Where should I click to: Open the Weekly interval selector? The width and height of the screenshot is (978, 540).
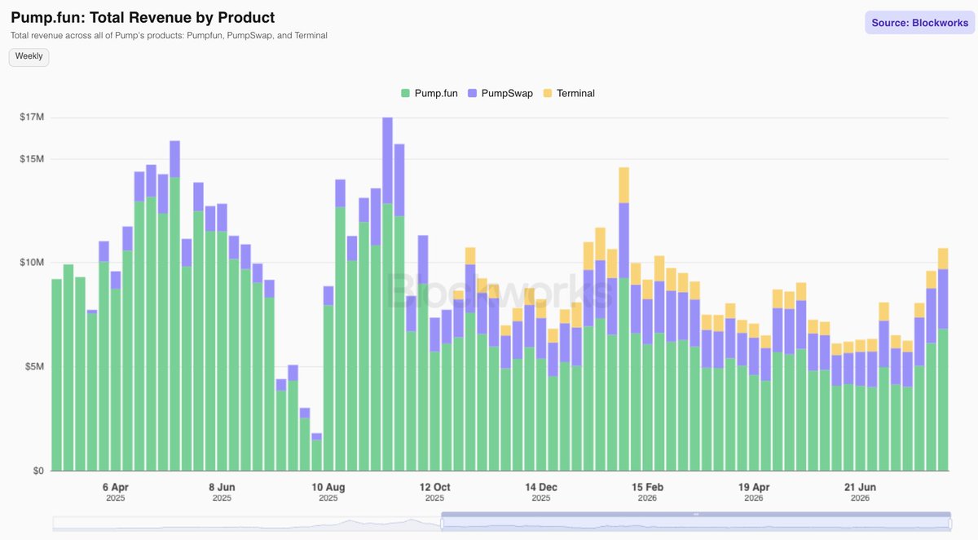click(x=29, y=57)
